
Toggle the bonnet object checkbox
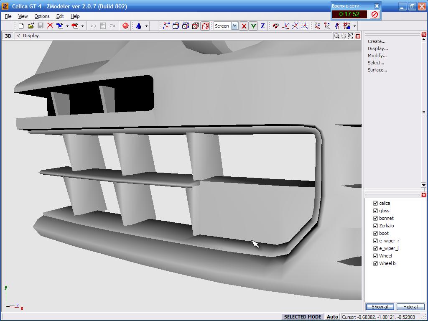[x=375, y=218]
